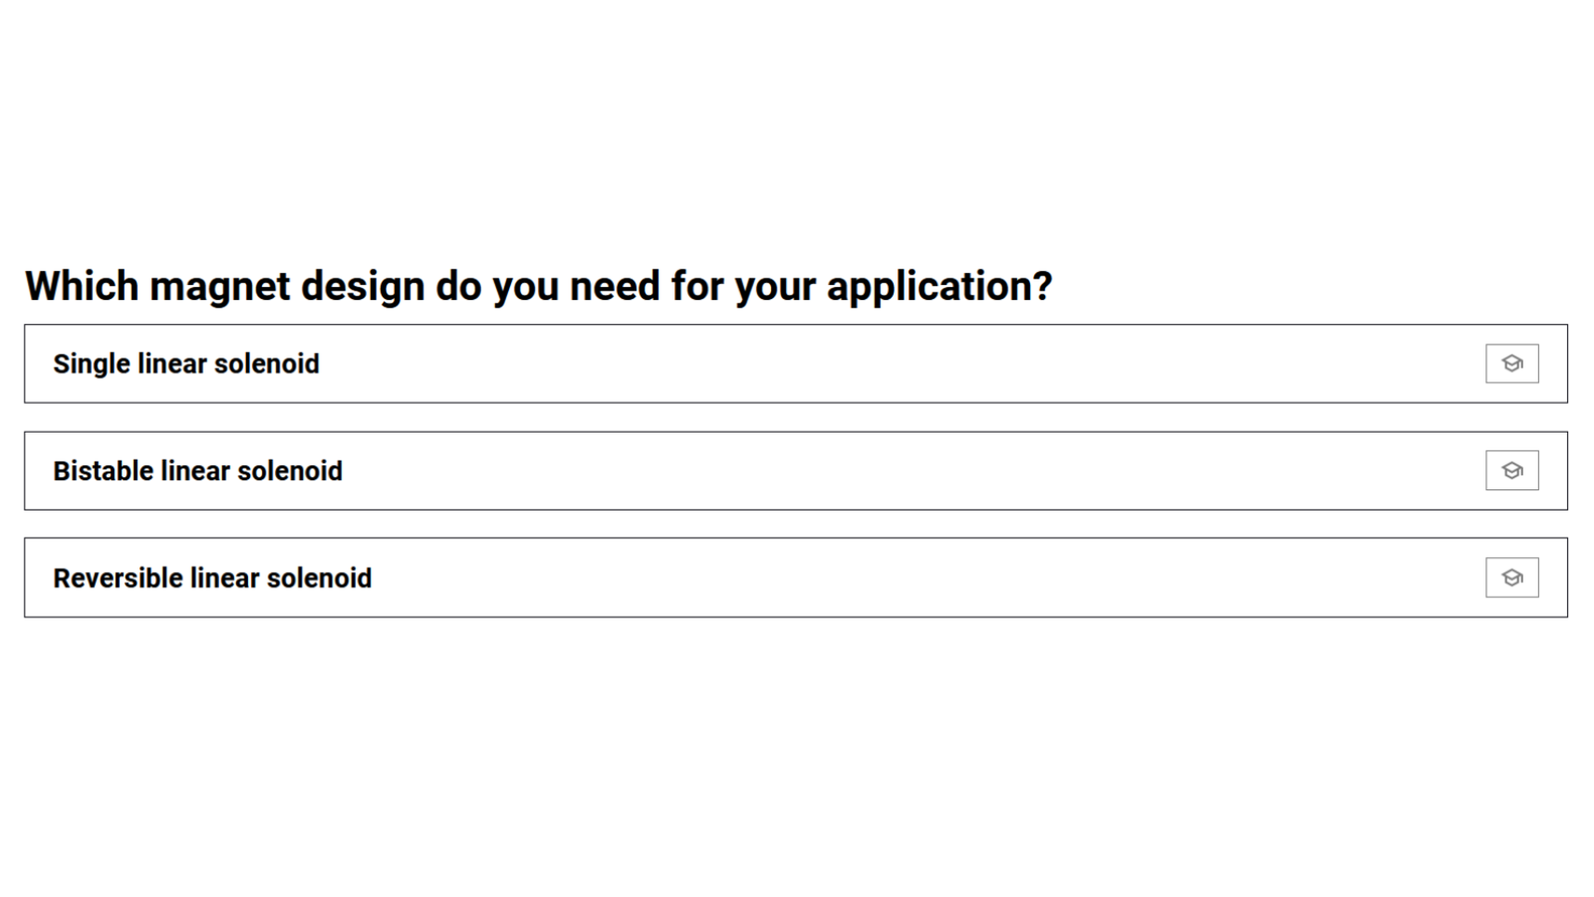Choose the first magnet design answer box

tap(743, 364)
